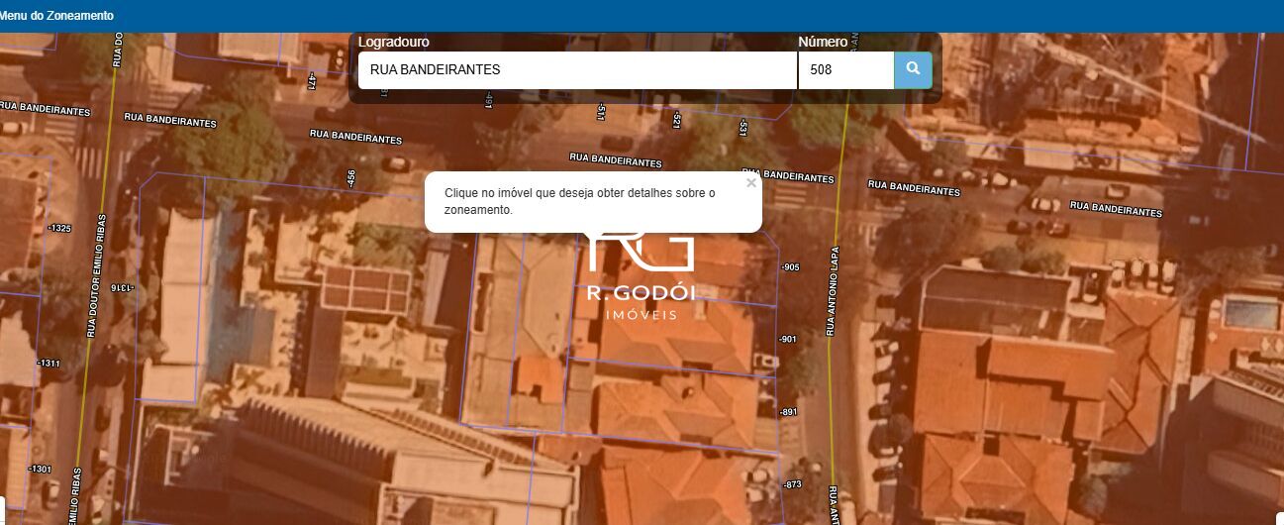The width and height of the screenshot is (1284, 525).
Task: Click the parcel labeled -1301
Action: point(40,469)
